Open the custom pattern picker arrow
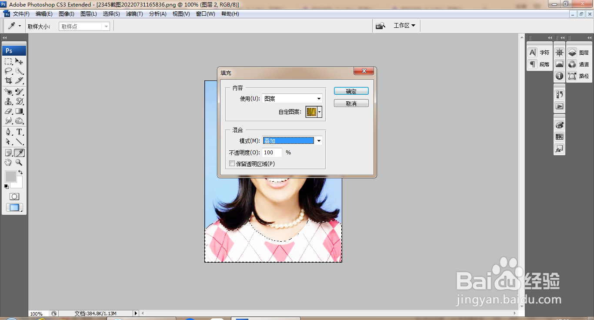 (x=320, y=112)
